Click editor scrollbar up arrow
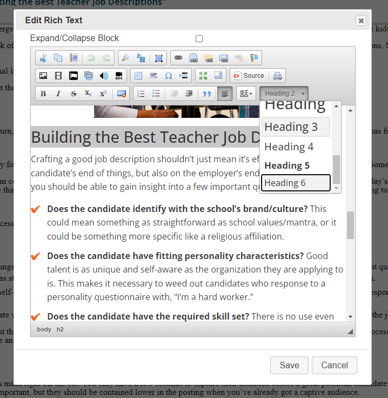 pos(351,110)
